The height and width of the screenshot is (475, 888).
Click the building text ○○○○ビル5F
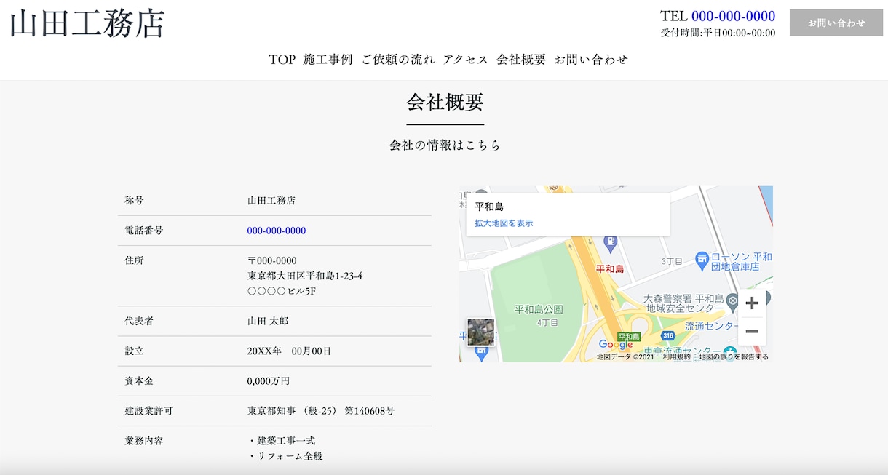click(x=282, y=291)
